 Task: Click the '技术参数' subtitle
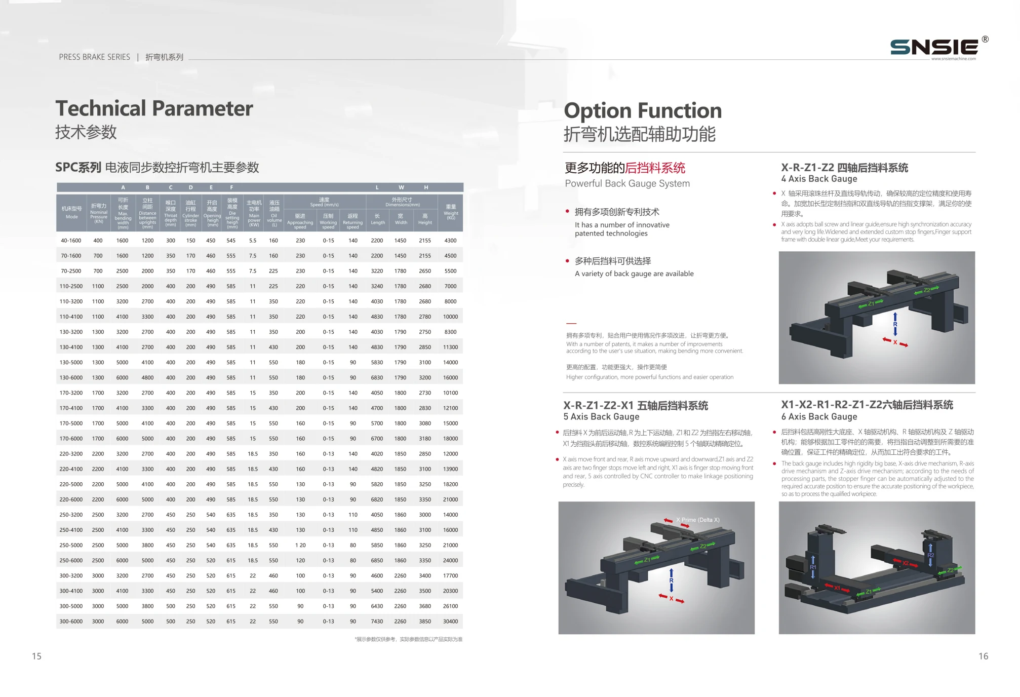point(86,132)
